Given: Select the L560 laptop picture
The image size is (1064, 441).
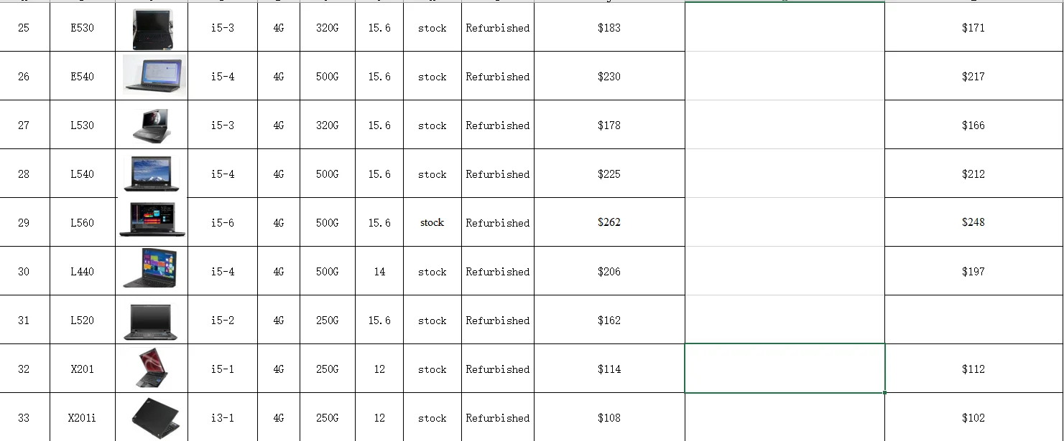Looking at the screenshot, I should [x=152, y=219].
